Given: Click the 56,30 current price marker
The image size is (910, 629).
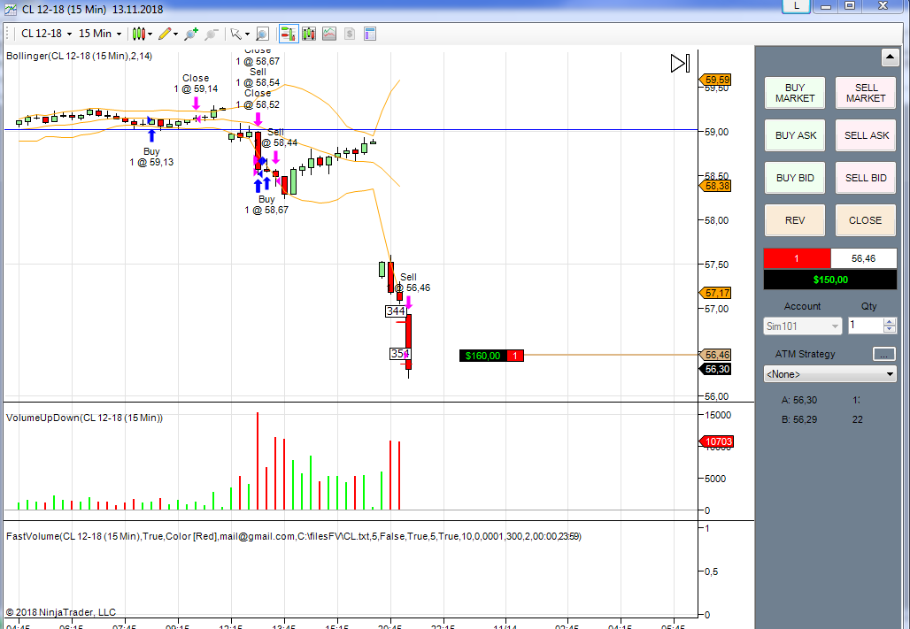Looking at the screenshot, I should tap(717, 369).
